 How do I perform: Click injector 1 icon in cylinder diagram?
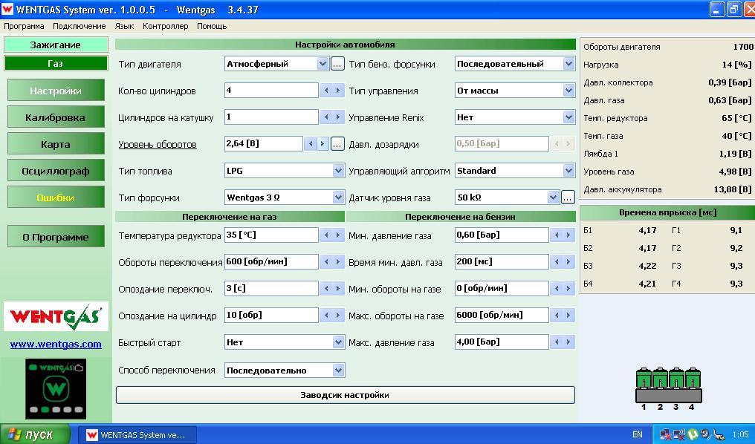coord(644,379)
